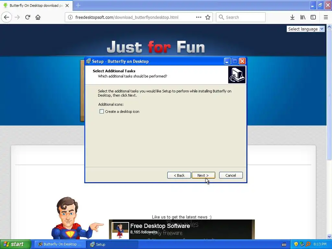Open the Firefox hamburger menu
This screenshot has height=249, width=332.
coord(326,17)
